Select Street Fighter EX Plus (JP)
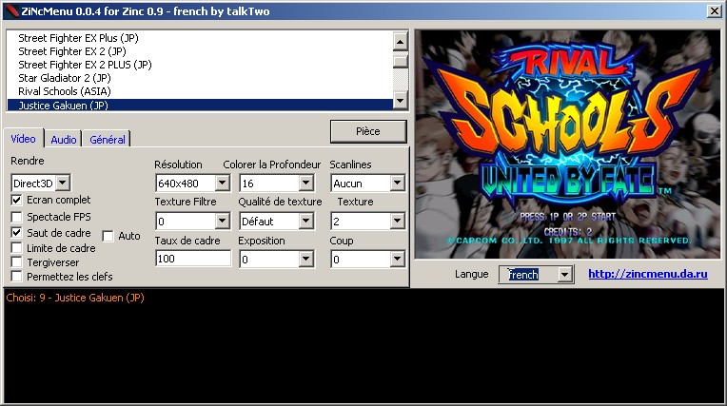 coord(200,38)
